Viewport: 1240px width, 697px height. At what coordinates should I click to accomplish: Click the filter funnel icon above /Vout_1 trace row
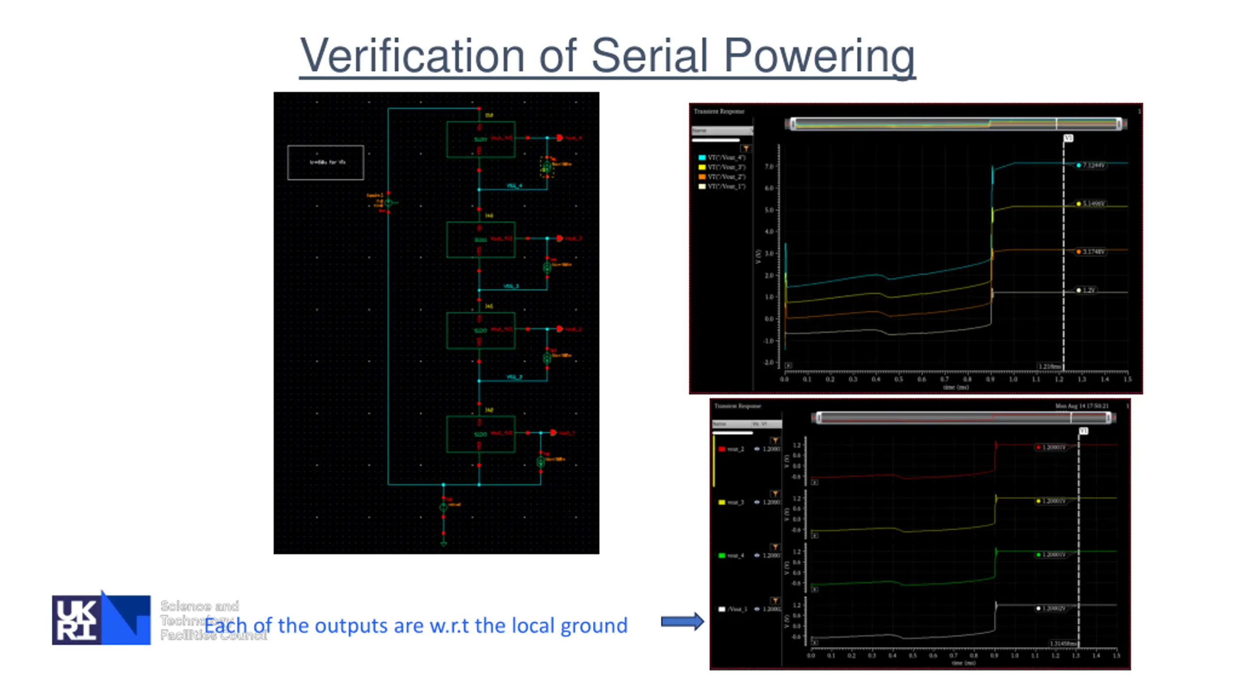tap(775, 600)
